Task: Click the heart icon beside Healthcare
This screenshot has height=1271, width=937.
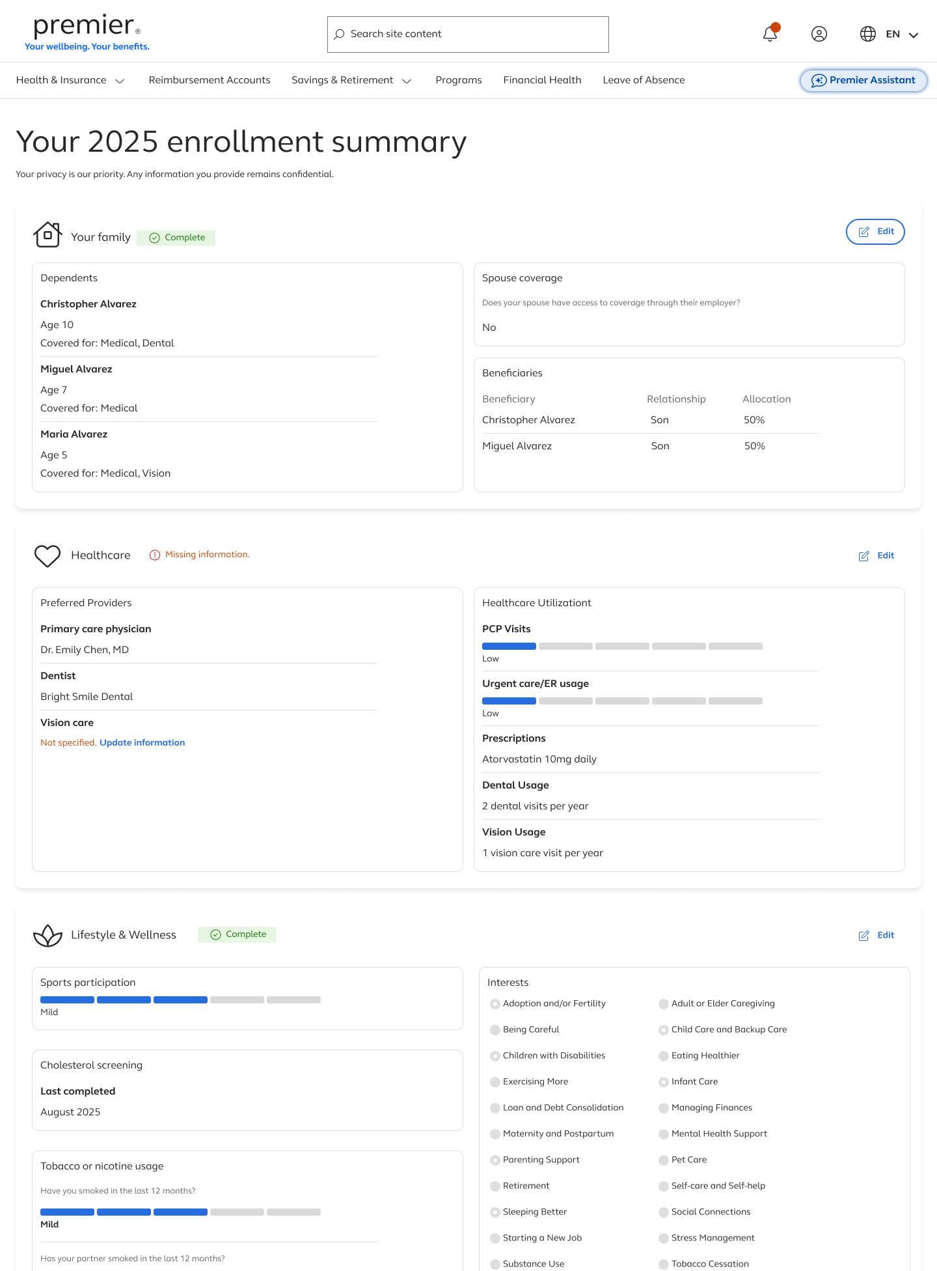Action: (x=48, y=555)
